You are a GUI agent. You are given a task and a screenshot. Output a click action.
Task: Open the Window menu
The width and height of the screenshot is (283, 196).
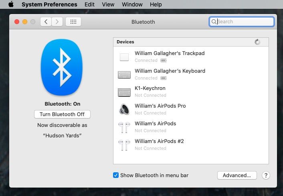coord(132,4)
